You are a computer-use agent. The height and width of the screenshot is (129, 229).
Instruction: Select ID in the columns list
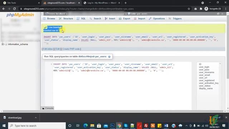tap(200, 64)
